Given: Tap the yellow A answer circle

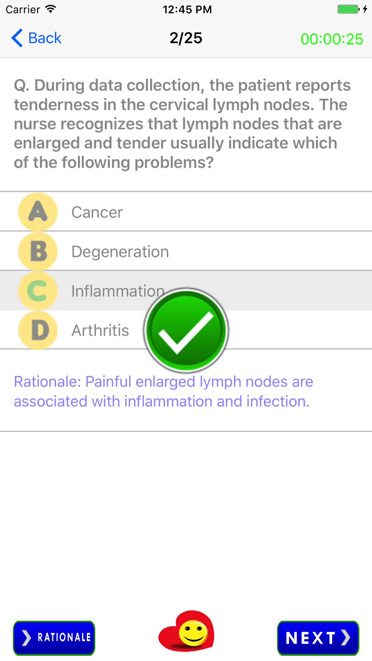Looking at the screenshot, I should 38,212.
